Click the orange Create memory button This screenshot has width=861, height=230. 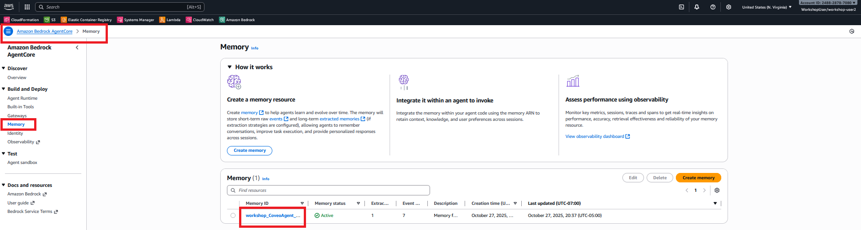pyautogui.click(x=698, y=178)
